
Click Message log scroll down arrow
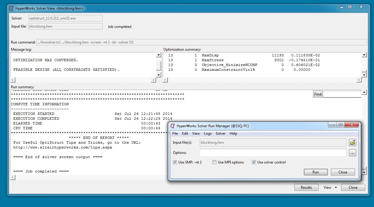pyautogui.click(x=159, y=74)
